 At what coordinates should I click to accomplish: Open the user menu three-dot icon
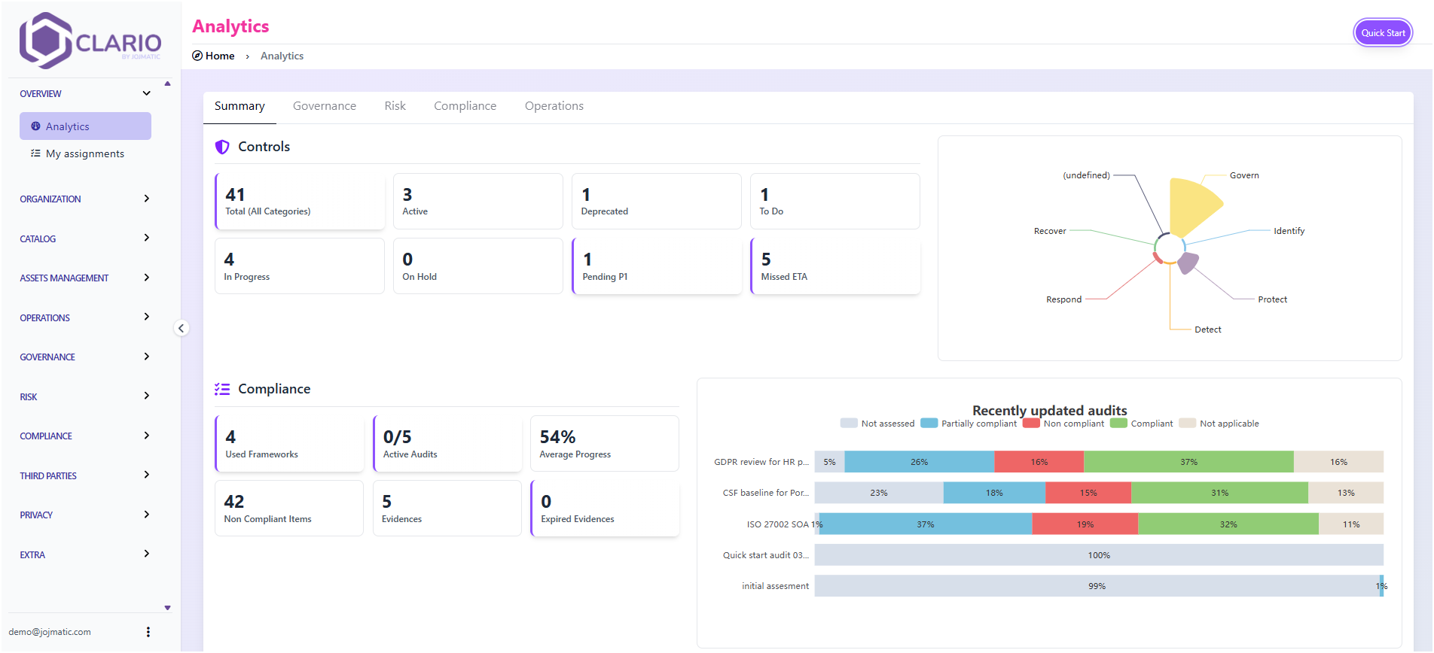coord(148,632)
